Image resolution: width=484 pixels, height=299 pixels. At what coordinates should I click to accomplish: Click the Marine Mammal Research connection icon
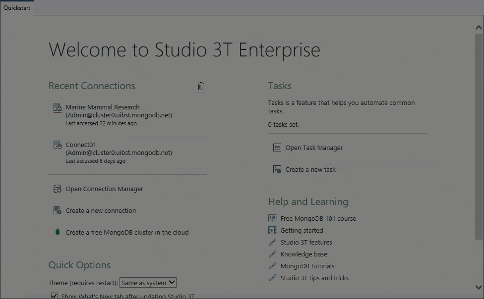58,107
